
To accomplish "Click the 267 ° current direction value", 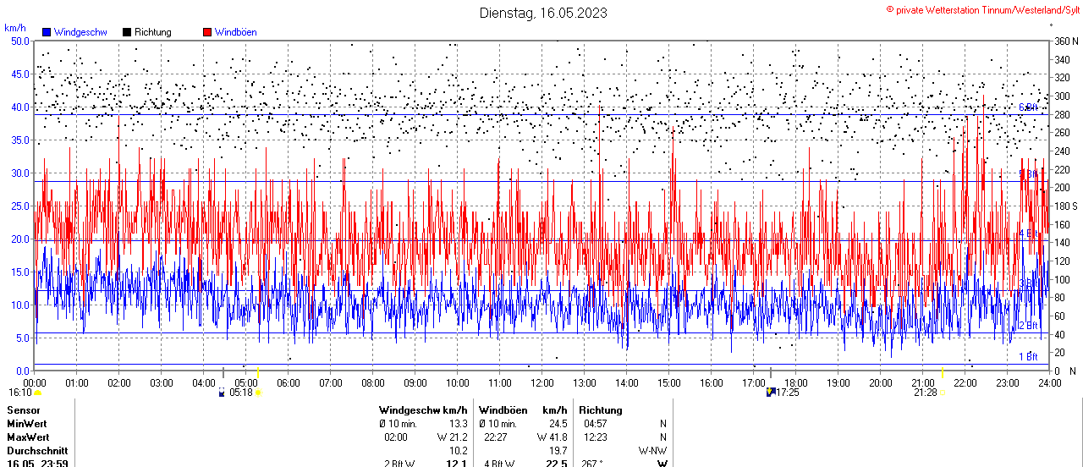I will 594,463.
